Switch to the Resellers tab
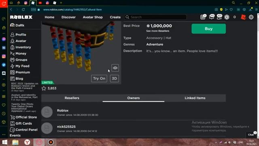 [x=72, y=98]
